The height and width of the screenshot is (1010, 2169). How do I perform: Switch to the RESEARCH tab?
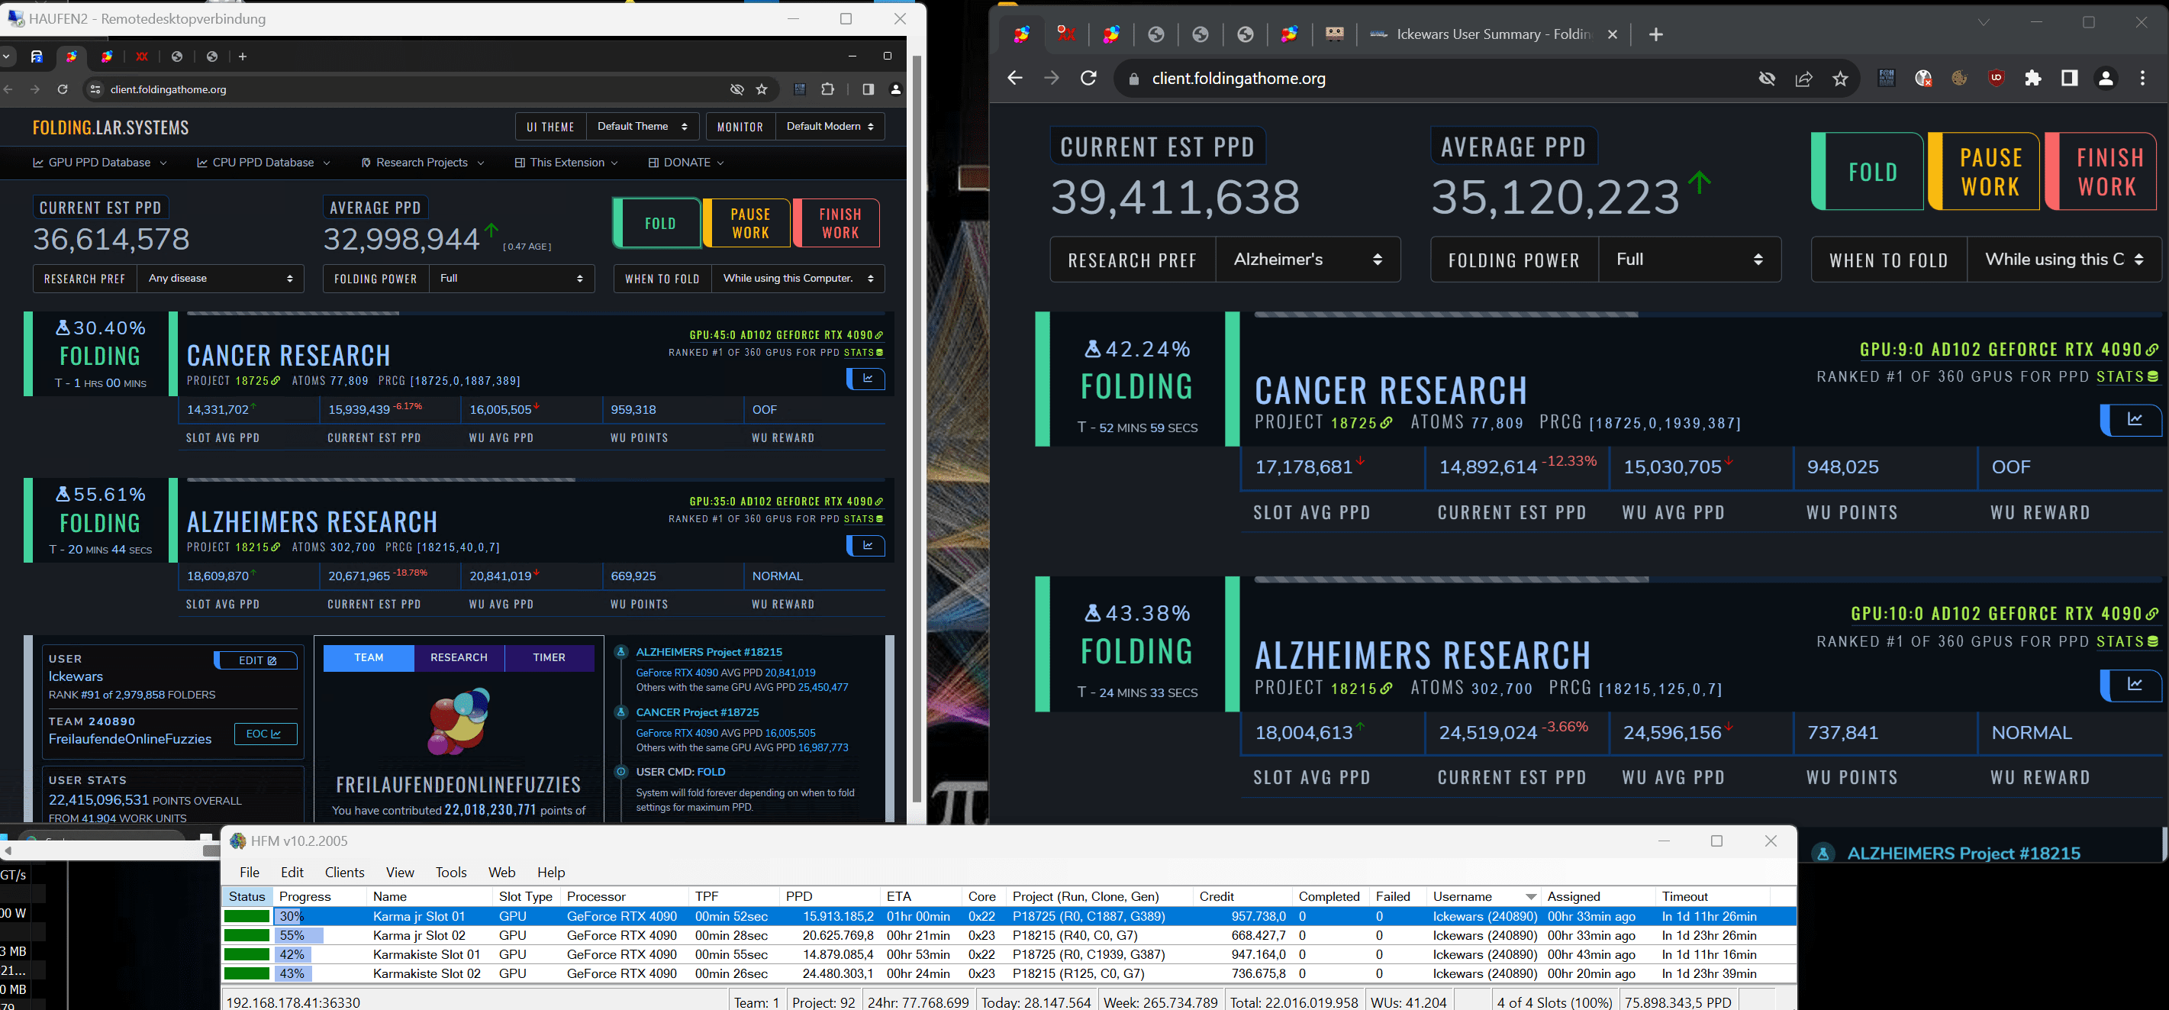point(459,657)
